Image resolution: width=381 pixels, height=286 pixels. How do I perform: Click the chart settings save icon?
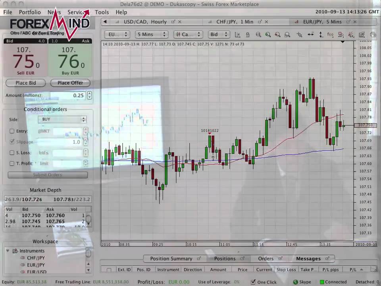362,35
